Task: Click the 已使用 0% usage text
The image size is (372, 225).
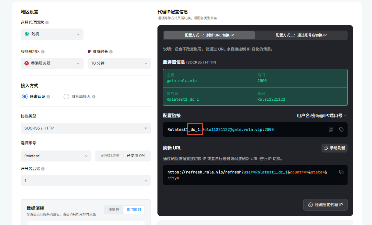Action: point(136,156)
